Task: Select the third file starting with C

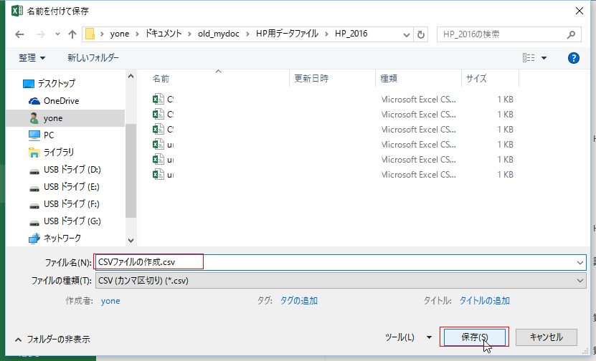Action: point(164,130)
